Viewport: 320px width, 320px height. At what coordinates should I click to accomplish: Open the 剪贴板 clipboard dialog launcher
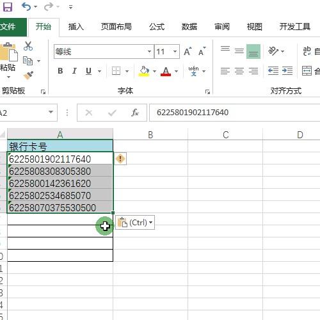coord(44,92)
